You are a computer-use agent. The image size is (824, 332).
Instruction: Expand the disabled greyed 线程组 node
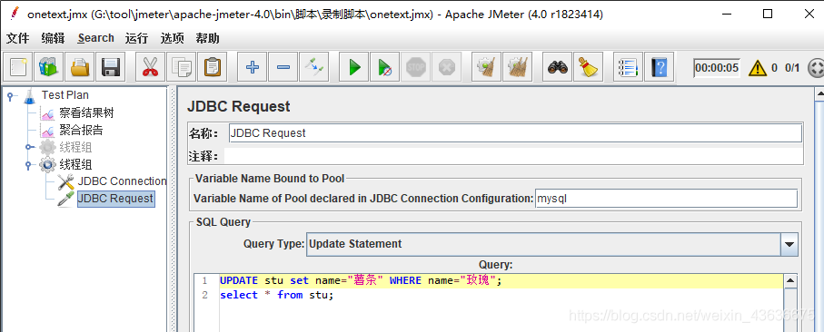coord(29,147)
